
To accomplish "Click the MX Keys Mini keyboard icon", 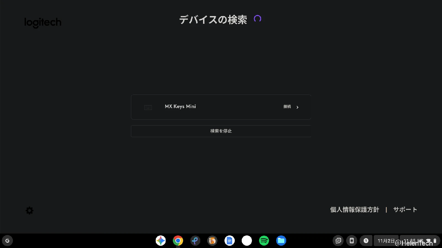I will [x=148, y=107].
